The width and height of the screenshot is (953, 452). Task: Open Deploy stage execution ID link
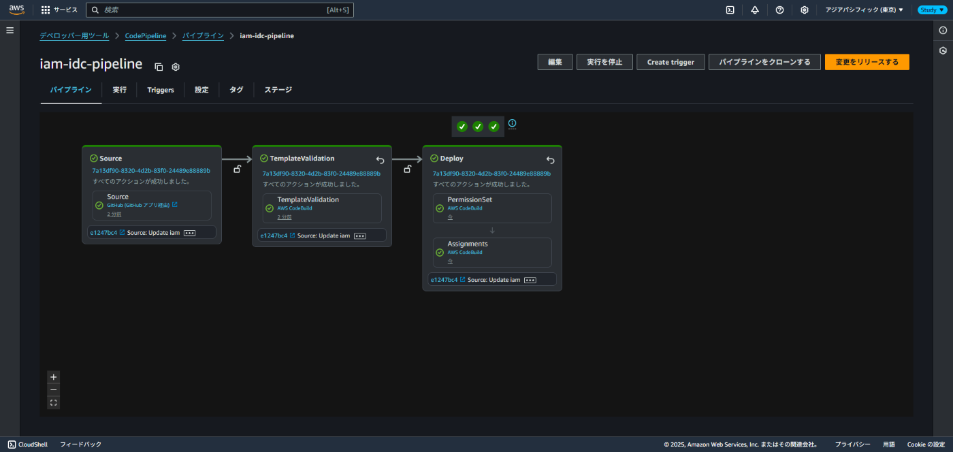[x=491, y=174]
